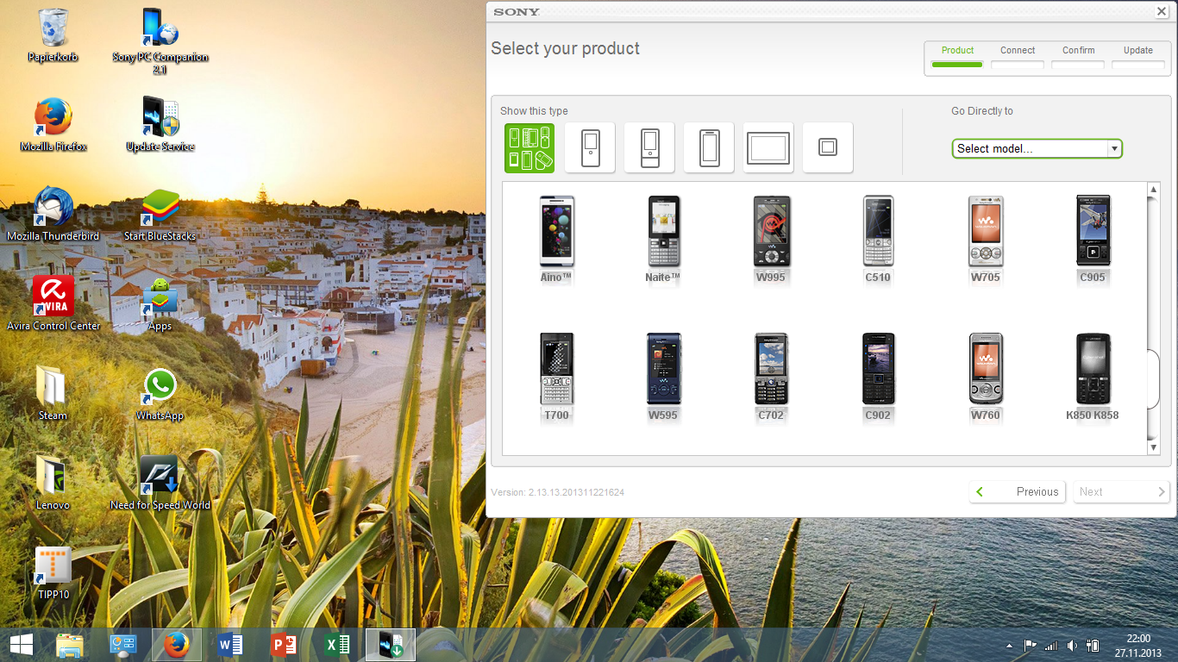Open the Lenovo folder on desktop
Viewport: 1178px width, 662px height.
point(53,483)
